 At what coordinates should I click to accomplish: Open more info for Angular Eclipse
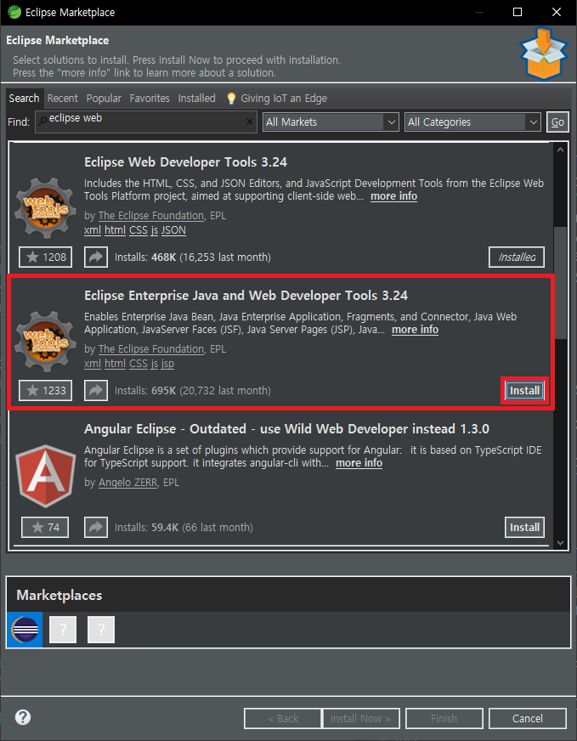coord(359,462)
